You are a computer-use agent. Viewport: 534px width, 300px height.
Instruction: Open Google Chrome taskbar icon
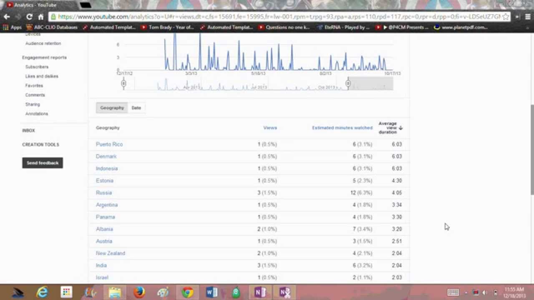[188, 292]
